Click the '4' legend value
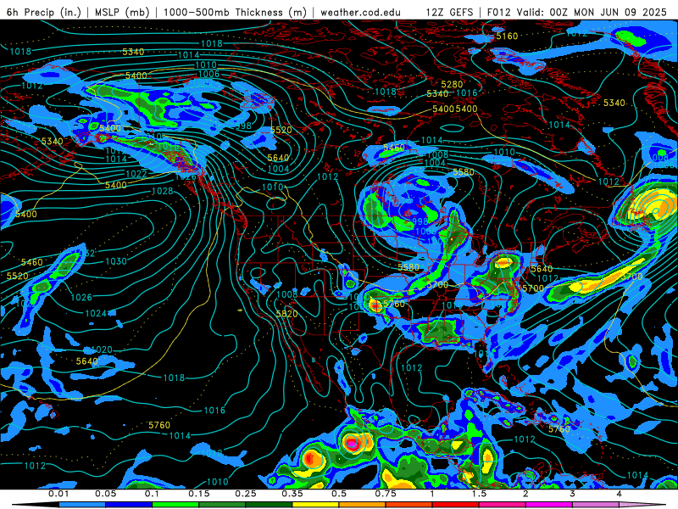 [x=620, y=494]
